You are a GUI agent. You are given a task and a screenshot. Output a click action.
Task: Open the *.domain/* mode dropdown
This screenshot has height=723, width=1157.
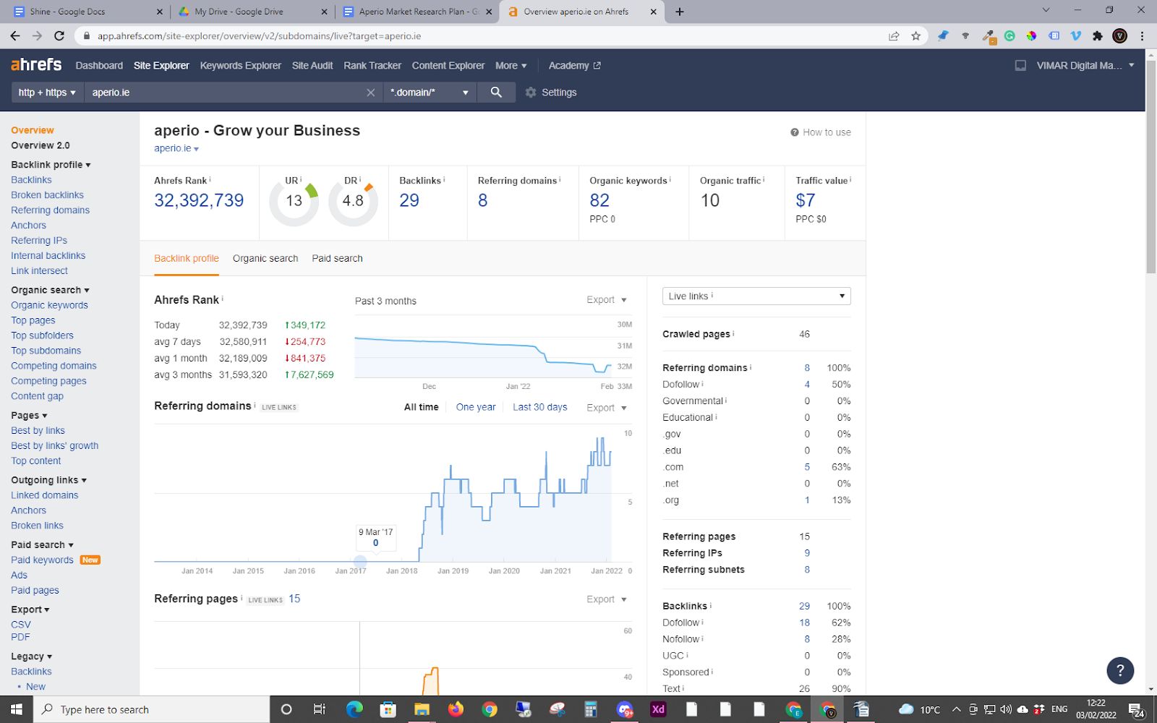point(430,93)
